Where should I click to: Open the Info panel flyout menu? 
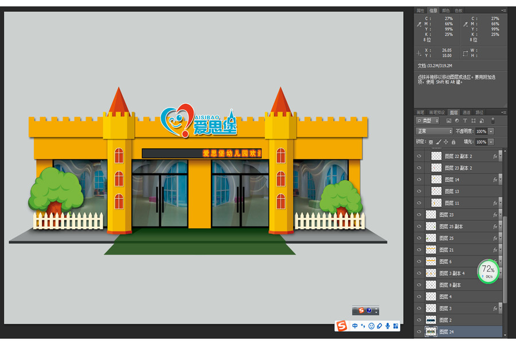pyautogui.click(x=503, y=10)
